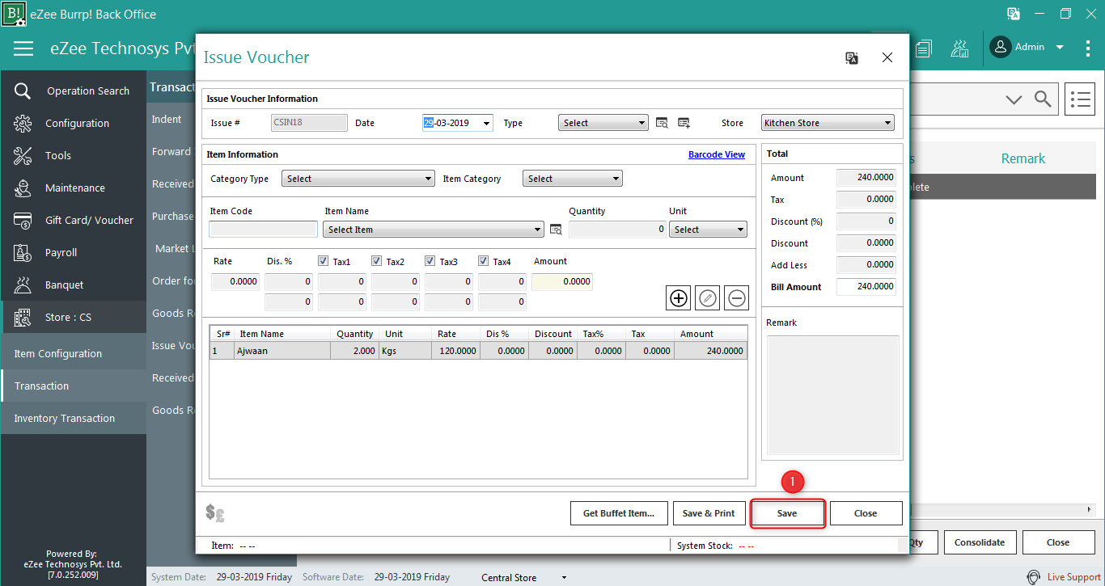The image size is (1105, 586).
Task: Expand the Admin account dropdown arrow
Action: point(1060,48)
